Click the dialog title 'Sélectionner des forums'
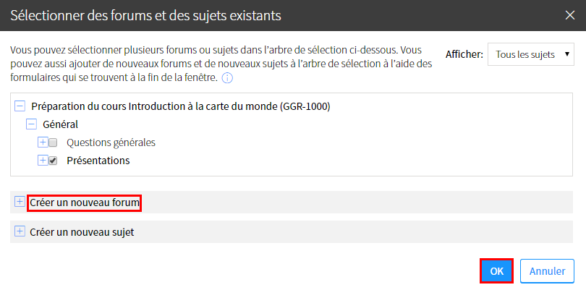Image resolution: width=586 pixels, height=290 pixels. [x=145, y=16]
